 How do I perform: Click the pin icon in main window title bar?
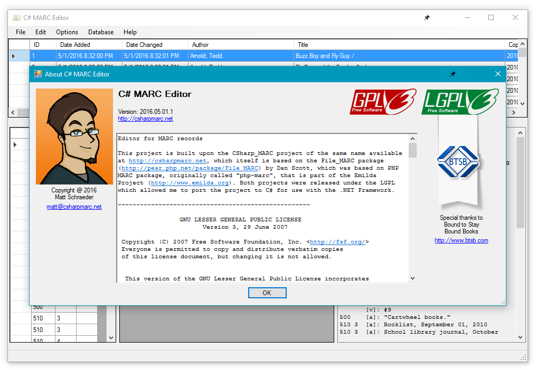tap(427, 17)
